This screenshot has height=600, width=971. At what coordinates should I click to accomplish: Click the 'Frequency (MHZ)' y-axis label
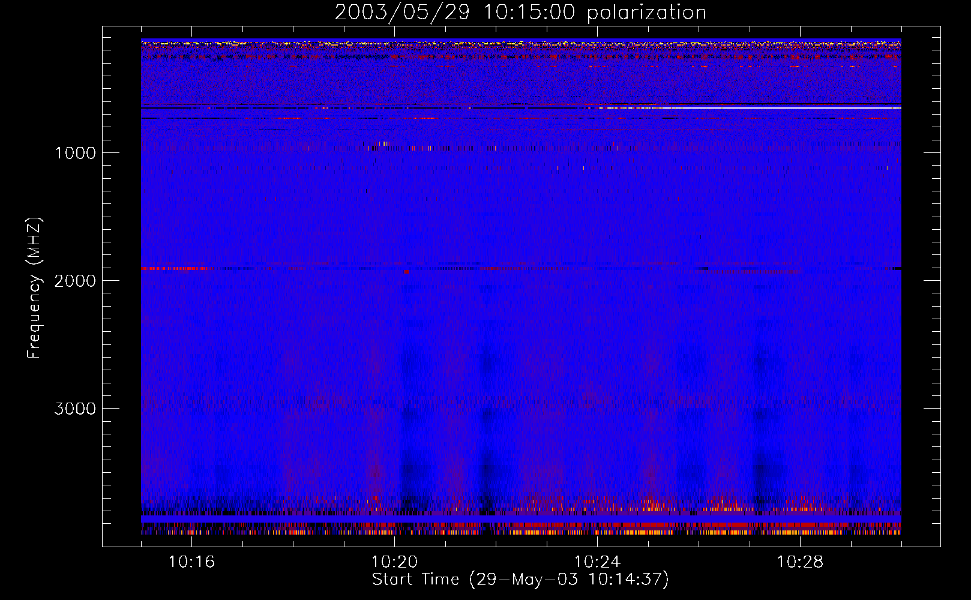pyautogui.click(x=34, y=288)
